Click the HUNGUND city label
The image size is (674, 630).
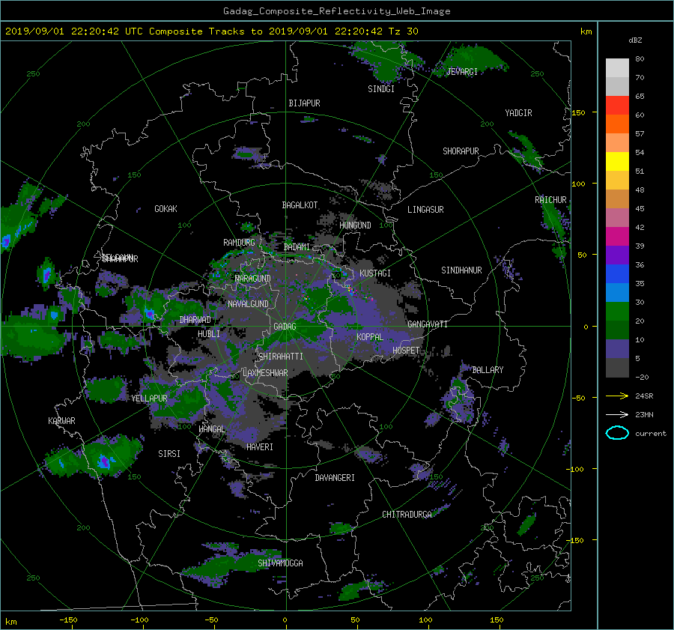point(355,225)
